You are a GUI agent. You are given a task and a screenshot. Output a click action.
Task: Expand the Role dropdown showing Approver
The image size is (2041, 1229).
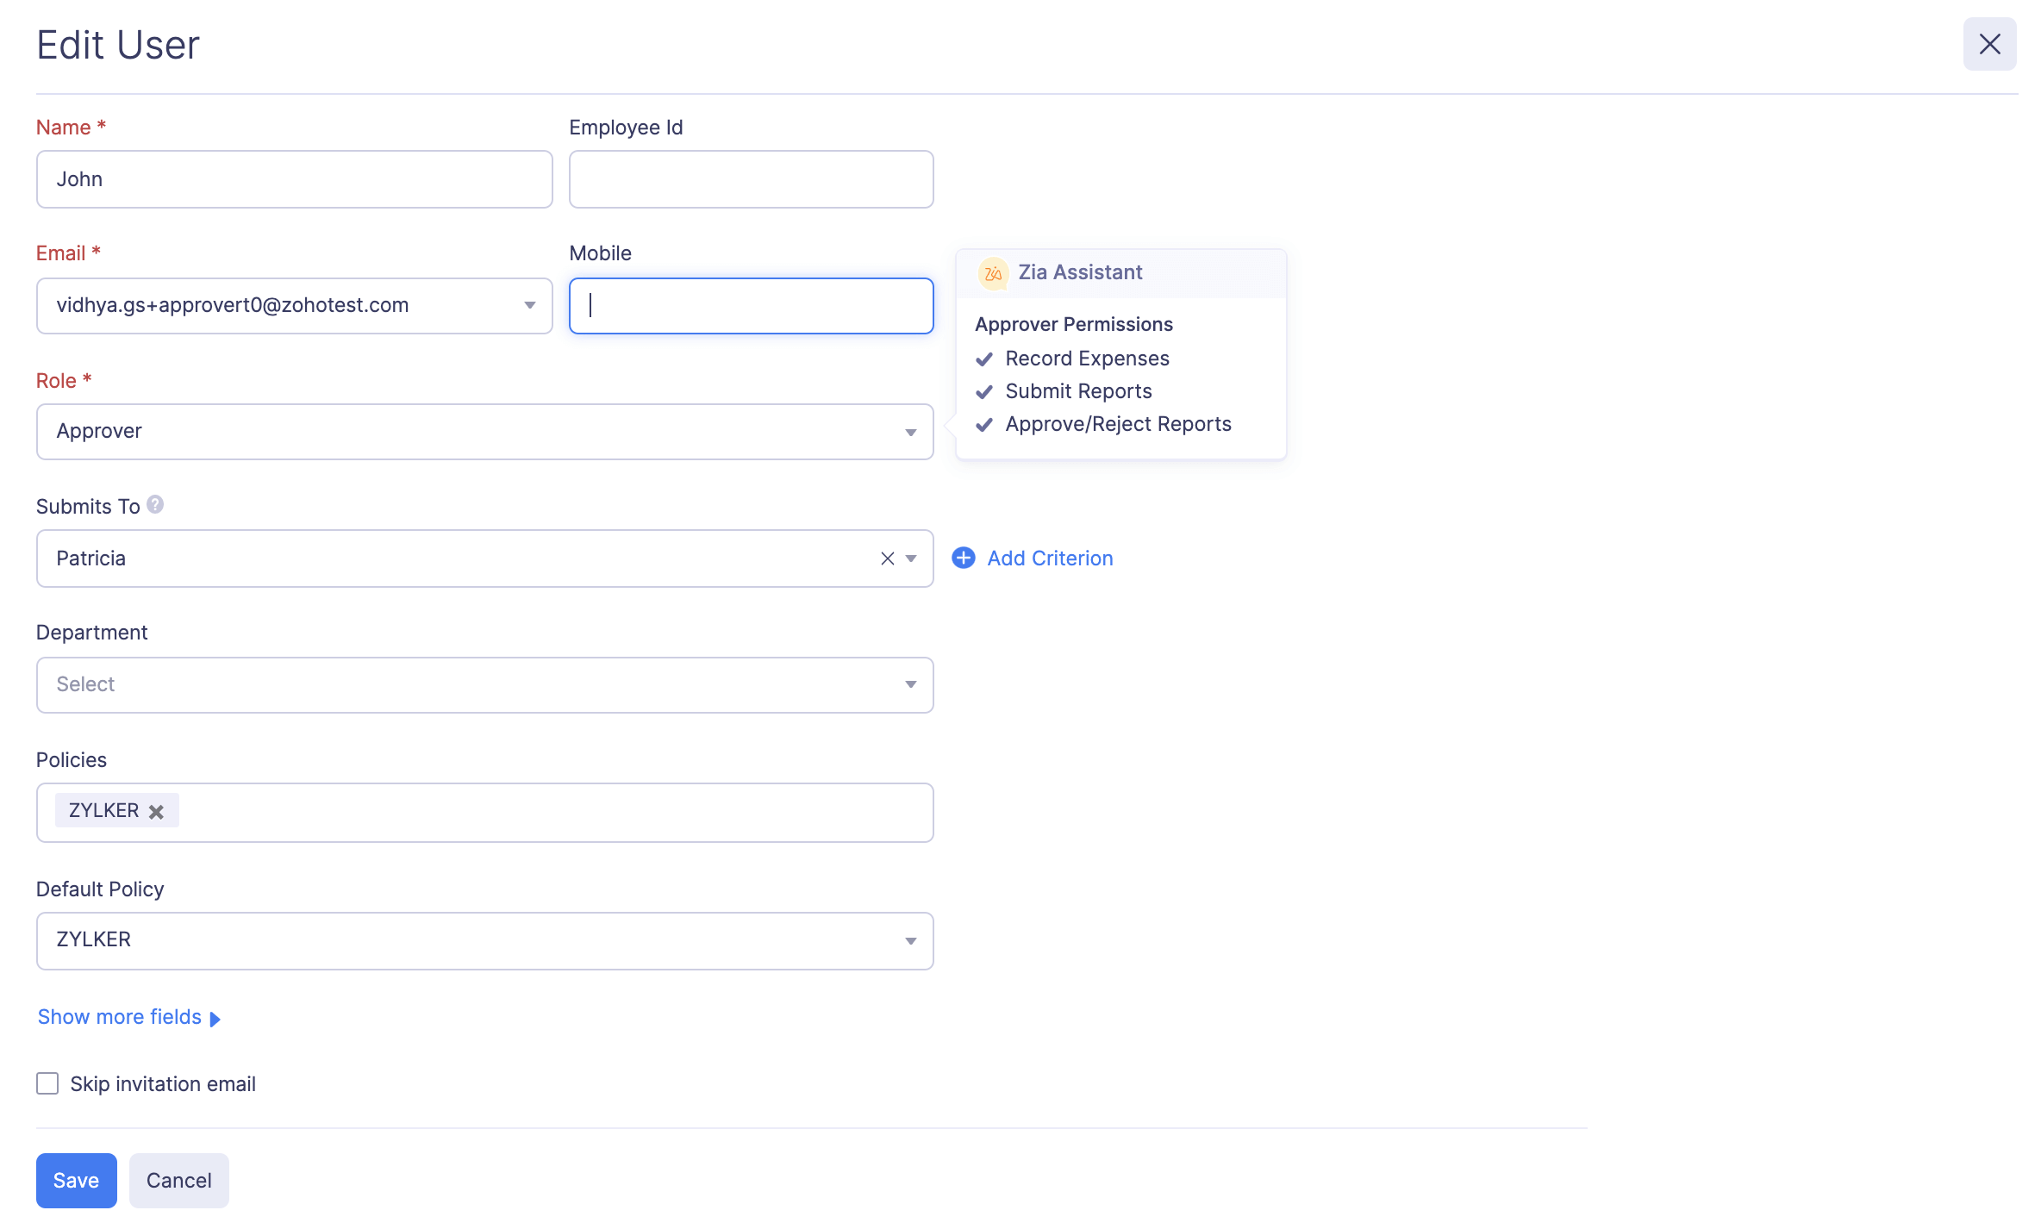[910, 432]
